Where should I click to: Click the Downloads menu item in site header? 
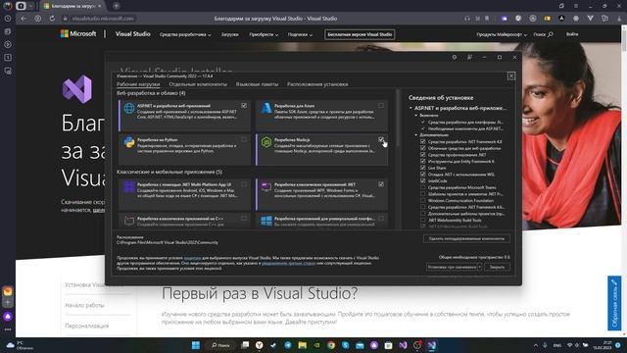coord(230,34)
